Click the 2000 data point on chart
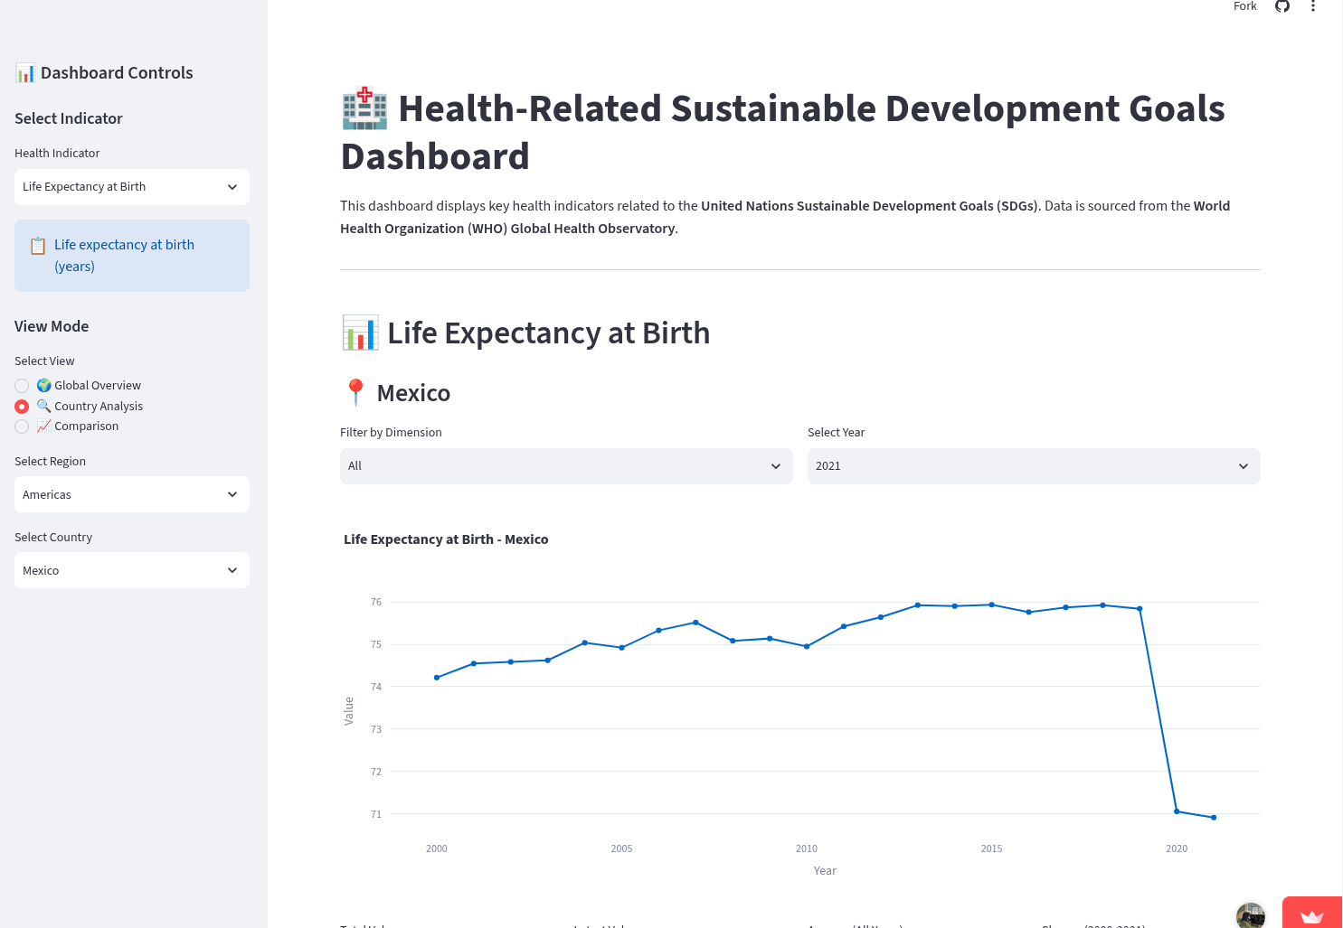1343x928 pixels. click(437, 678)
